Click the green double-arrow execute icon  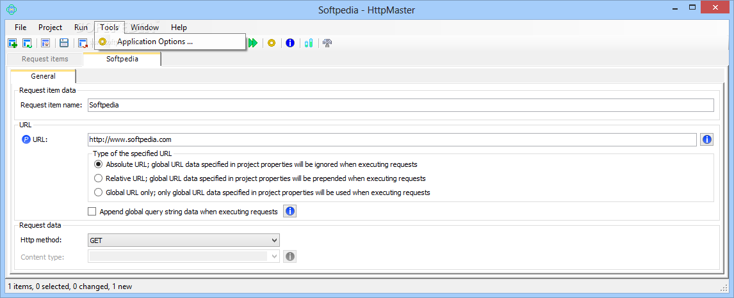pos(253,43)
